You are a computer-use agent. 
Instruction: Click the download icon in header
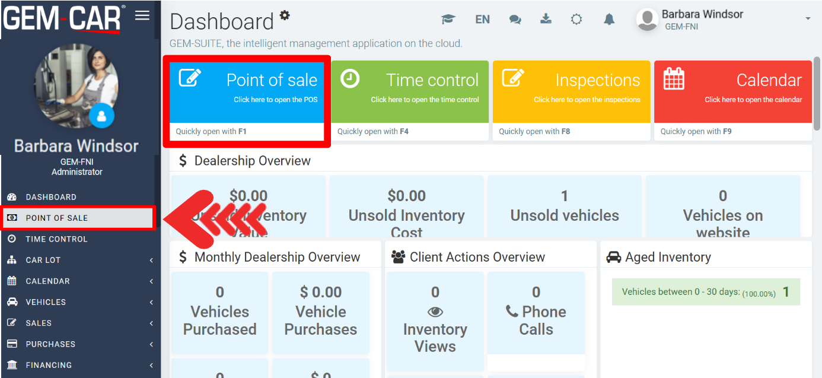[x=546, y=19]
